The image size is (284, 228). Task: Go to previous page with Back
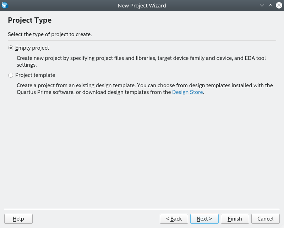pyautogui.click(x=174, y=219)
